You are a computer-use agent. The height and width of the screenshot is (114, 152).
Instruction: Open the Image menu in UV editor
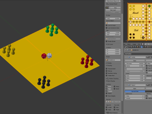[134, 44]
